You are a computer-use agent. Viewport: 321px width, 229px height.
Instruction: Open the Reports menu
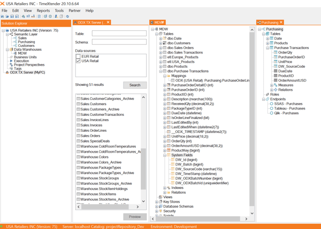tap(43, 11)
